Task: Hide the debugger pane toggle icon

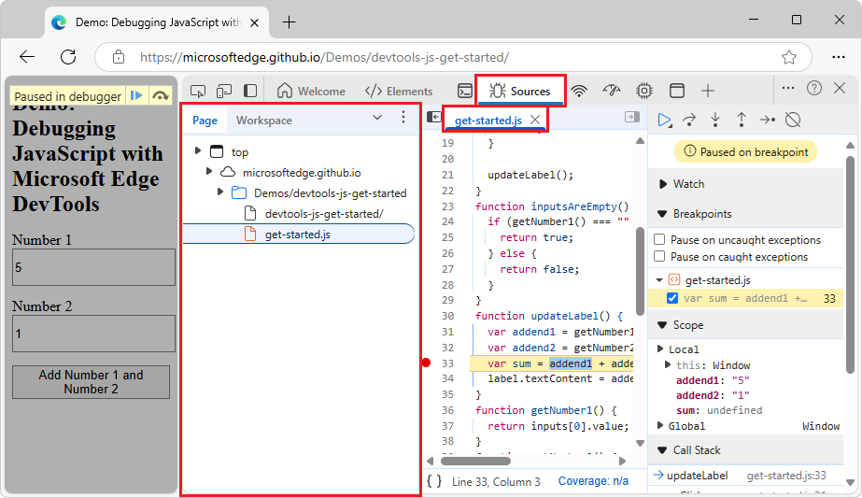Action: point(632,117)
